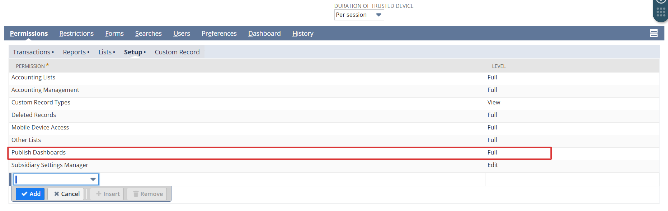This screenshot has width=668, height=211.
Task: Select the Users tab
Action: [x=182, y=34]
